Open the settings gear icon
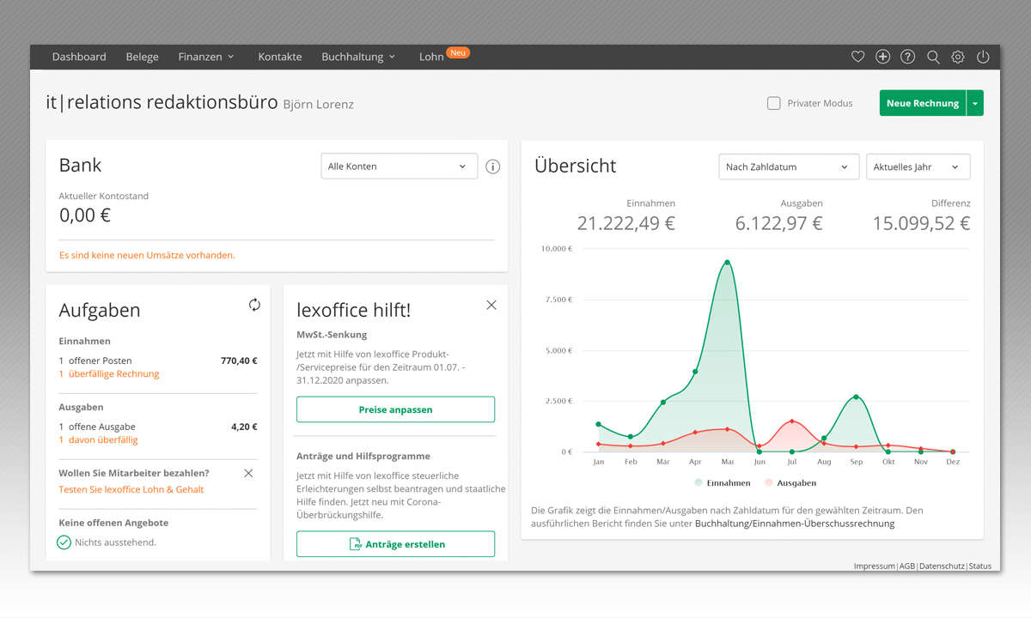 click(x=958, y=57)
